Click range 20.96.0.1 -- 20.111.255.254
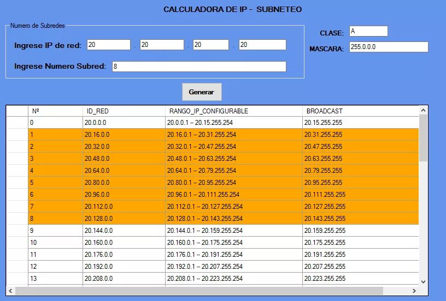 click(234, 195)
